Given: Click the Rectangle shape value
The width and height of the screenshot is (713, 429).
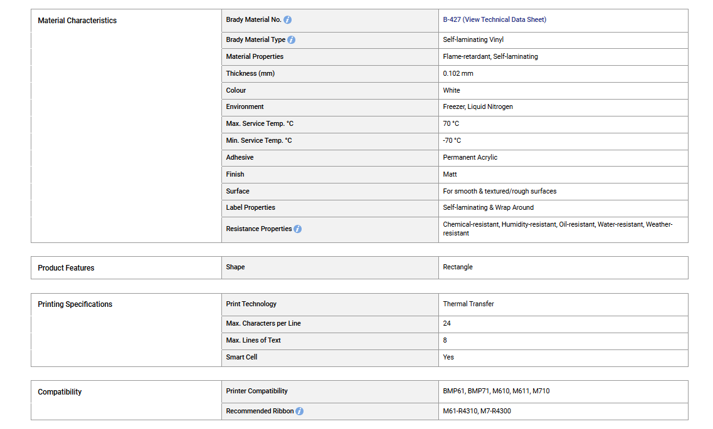Looking at the screenshot, I should point(457,267).
